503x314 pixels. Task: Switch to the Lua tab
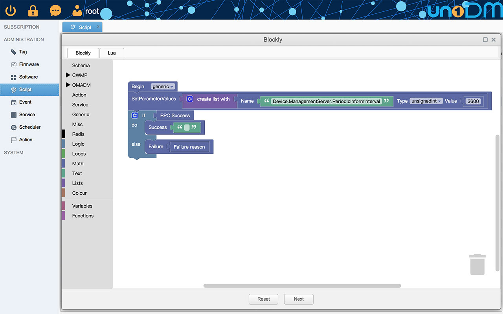(112, 53)
